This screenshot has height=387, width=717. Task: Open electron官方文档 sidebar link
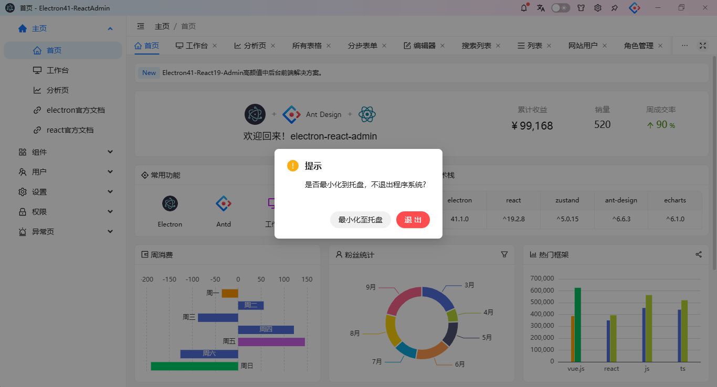click(x=63, y=110)
